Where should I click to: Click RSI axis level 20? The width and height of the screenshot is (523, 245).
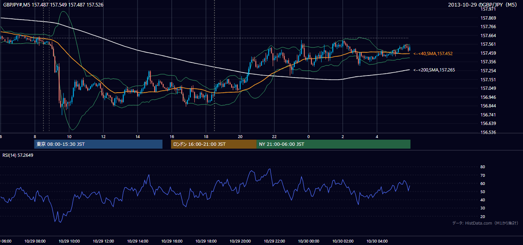click(x=482, y=216)
